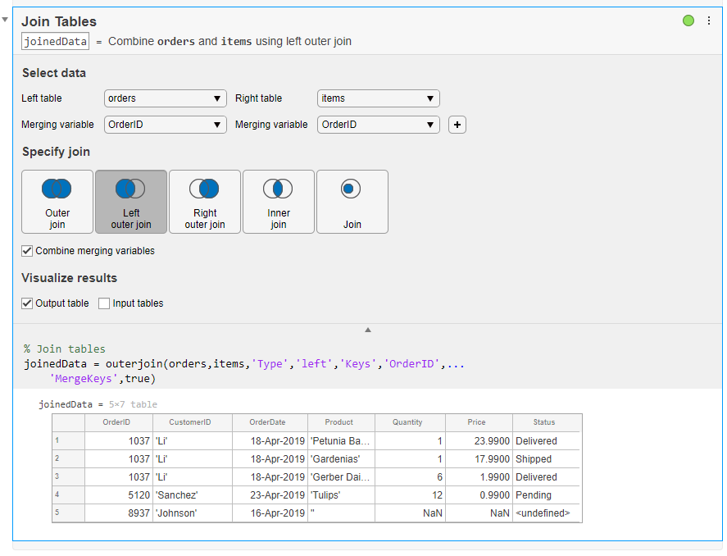Add another merging variable with plus button
This screenshot has height=556, width=727.
[457, 125]
